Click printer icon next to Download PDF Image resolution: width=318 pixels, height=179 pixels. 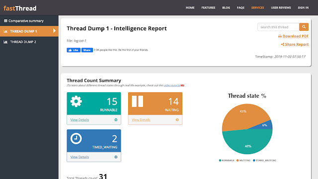[280, 36]
